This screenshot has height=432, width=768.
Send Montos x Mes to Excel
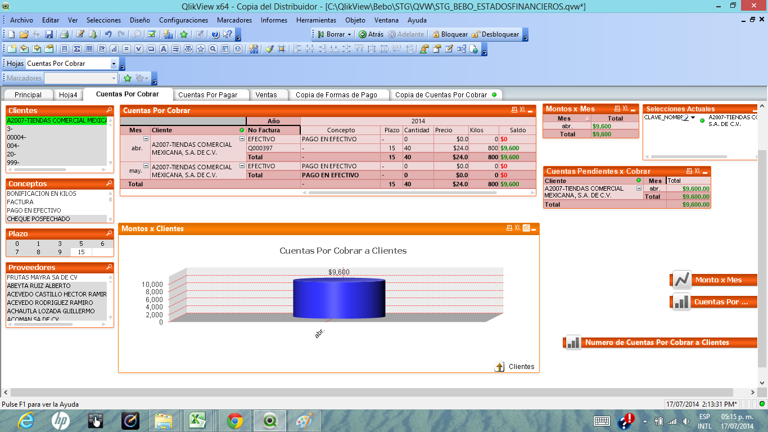625,109
